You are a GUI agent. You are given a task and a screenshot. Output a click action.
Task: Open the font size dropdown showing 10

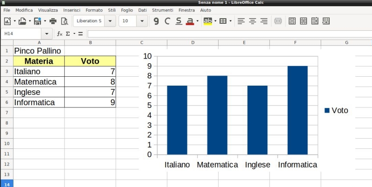tap(142, 21)
